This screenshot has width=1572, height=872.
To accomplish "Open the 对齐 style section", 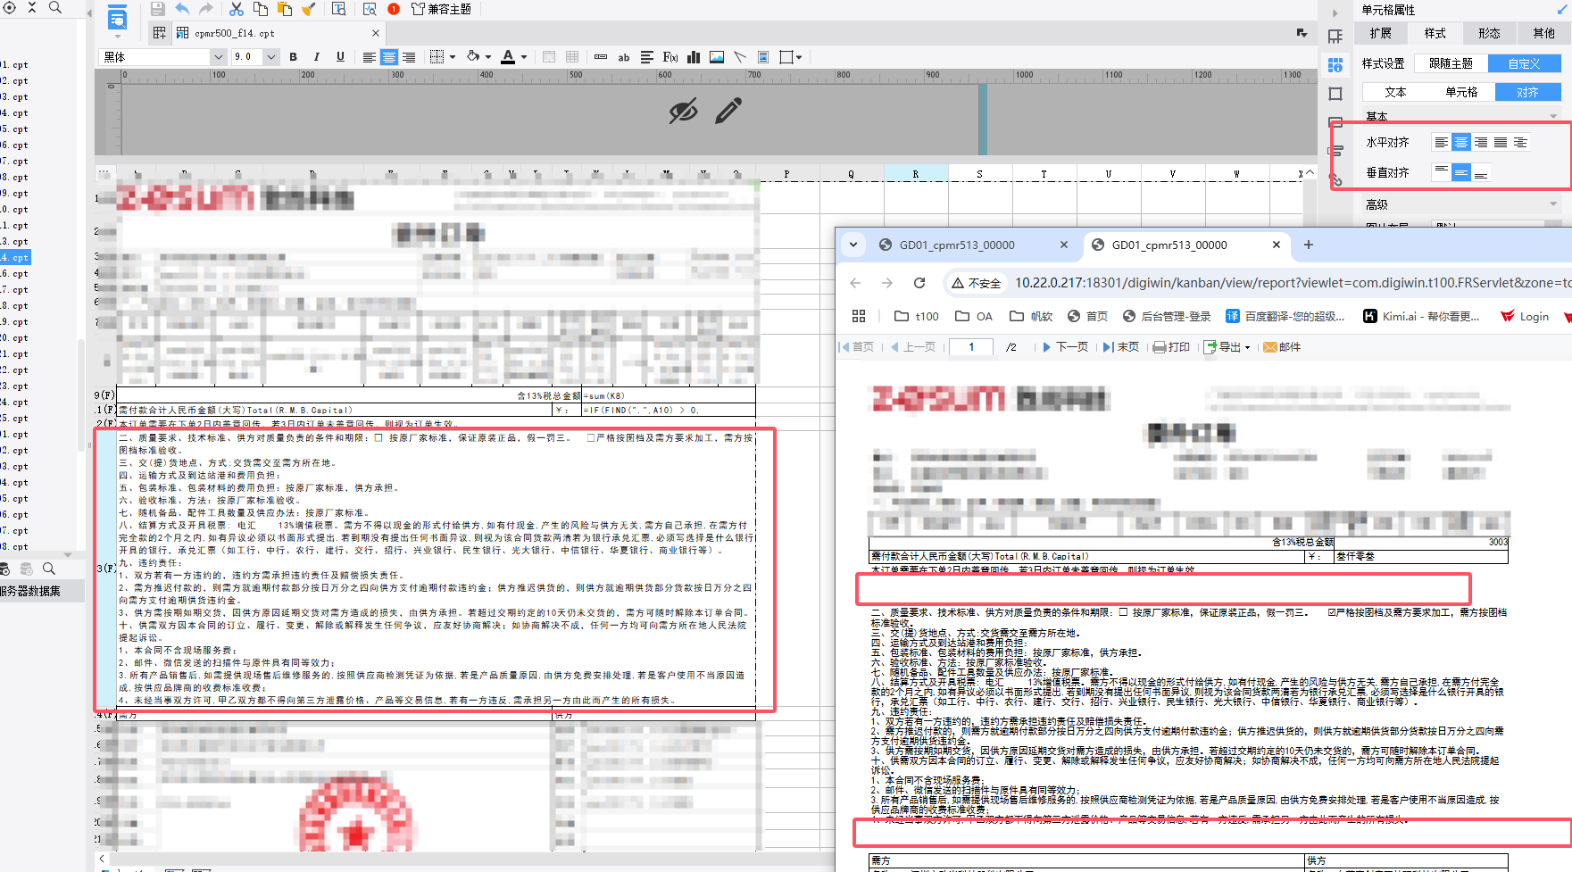I will [1527, 92].
